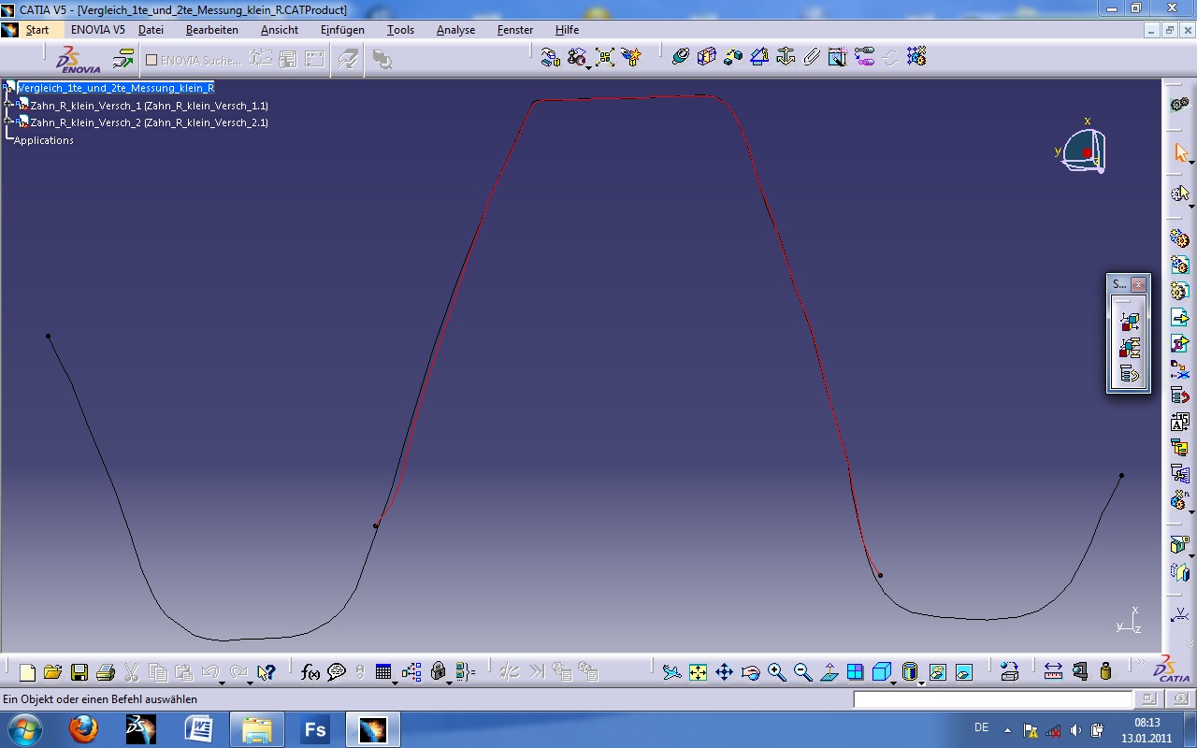Screen dimensions: 1197x748
Task: Open Firefox from the taskbar
Action: pyautogui.click(x=83, y=729)
